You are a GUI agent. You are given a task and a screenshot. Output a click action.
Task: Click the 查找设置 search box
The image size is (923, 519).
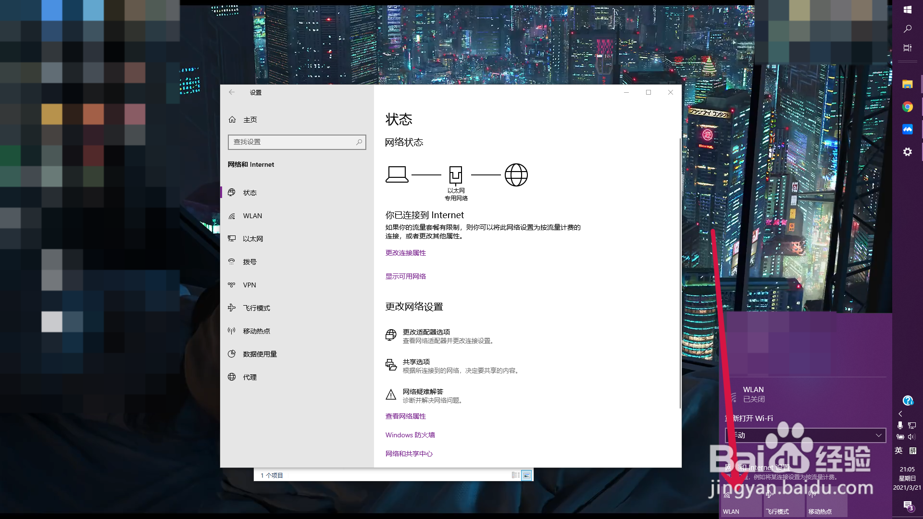297,142
